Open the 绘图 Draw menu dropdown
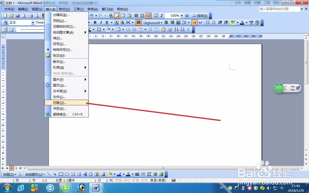Image resolution: width=309 pixels, height=193 pixels. [x=10, y=174]
